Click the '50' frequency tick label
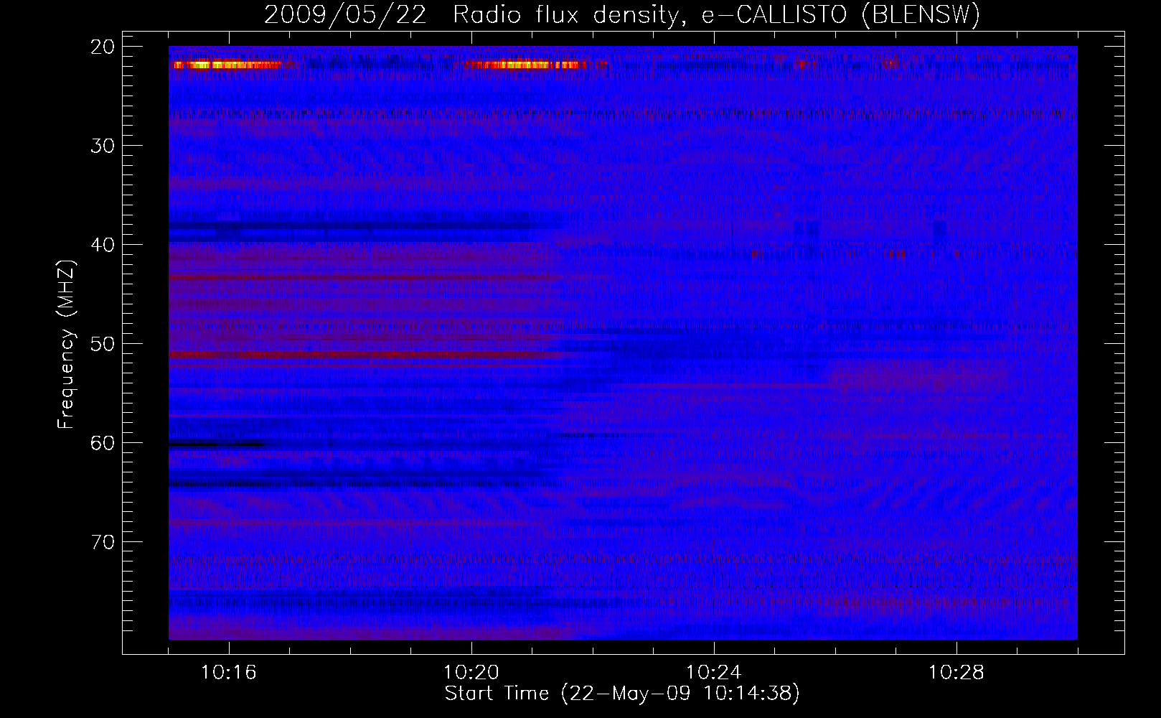 [103, 344]
